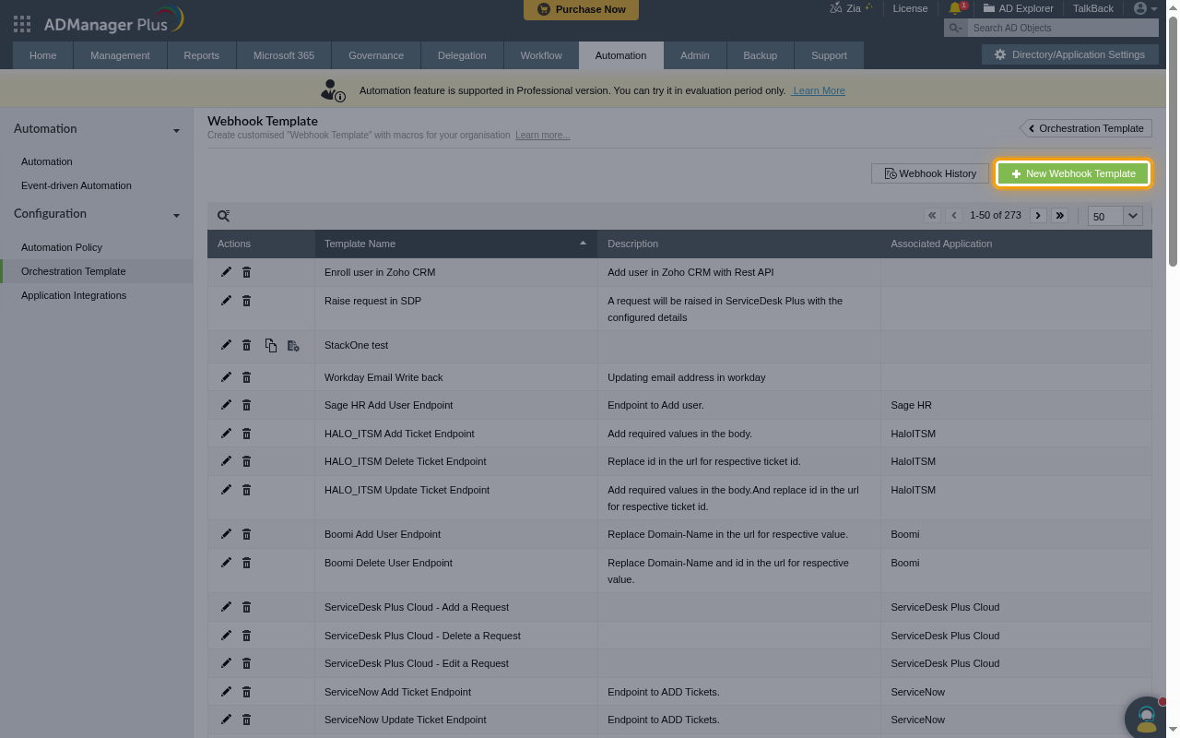Open the apps grid launcher icon
The height and width of the screenshot is (738, 1180).
coord(22,24)
